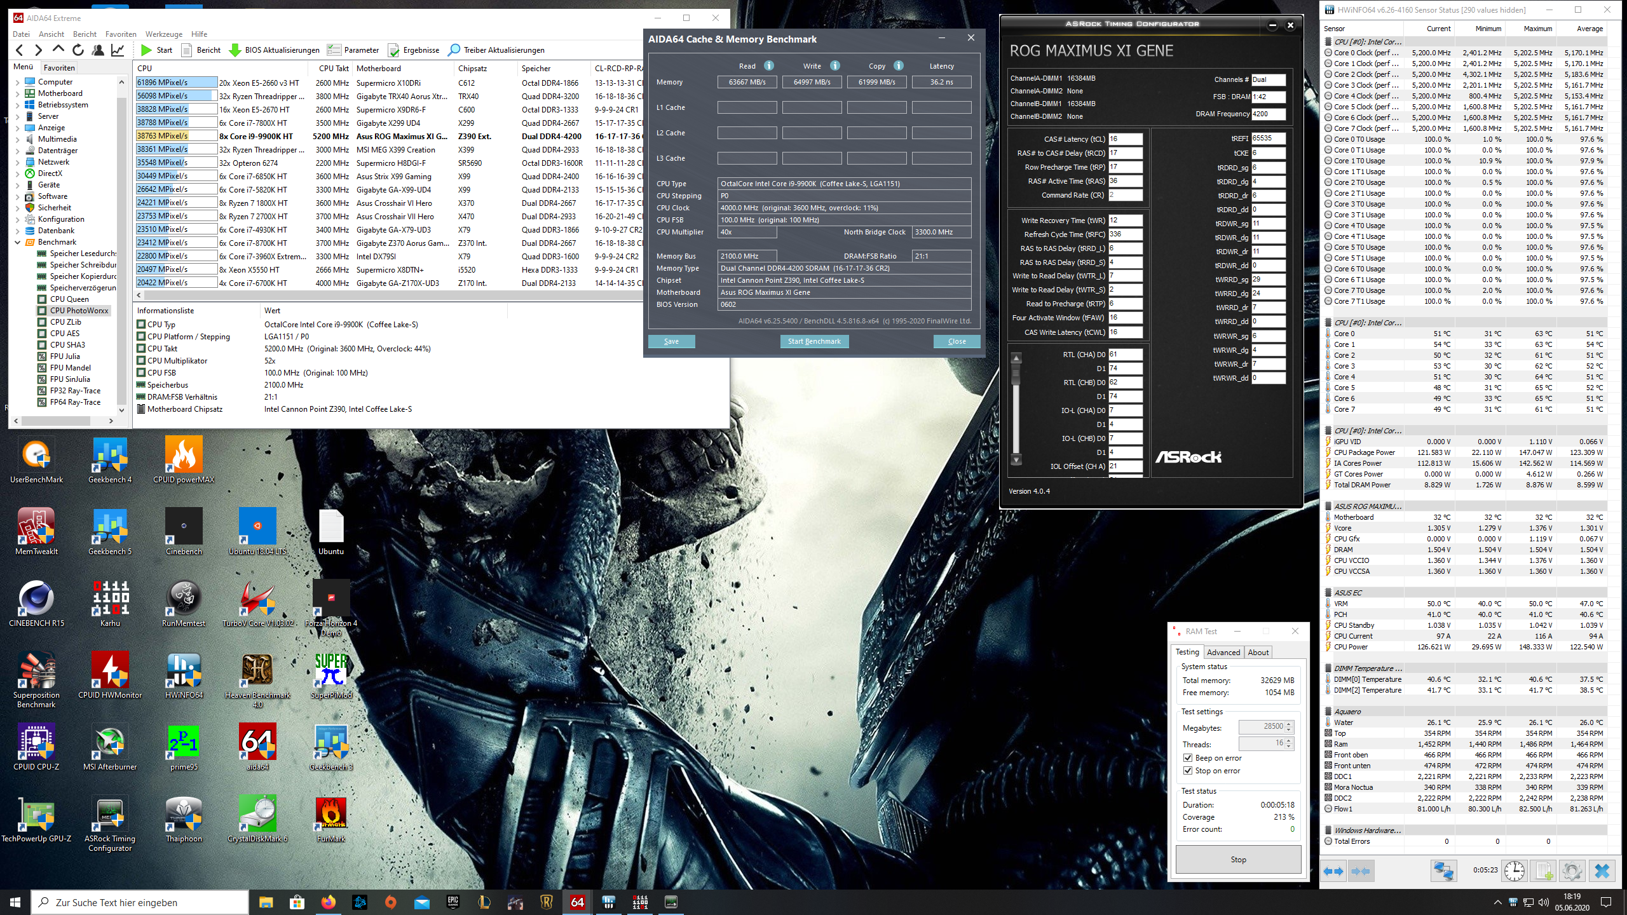Click HWiNFO clock timer icon

(x=1515, y=871)
